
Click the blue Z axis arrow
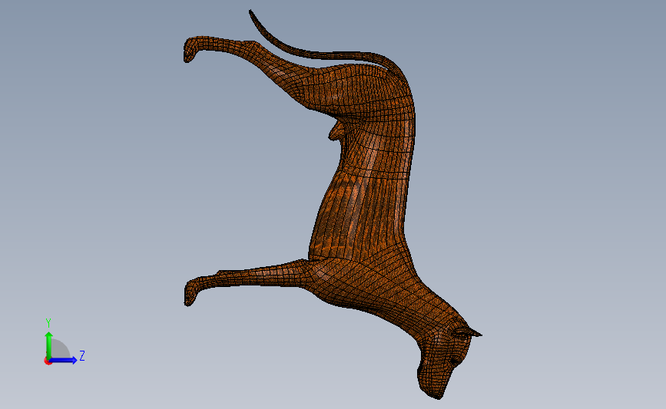[x=63, y=360]
